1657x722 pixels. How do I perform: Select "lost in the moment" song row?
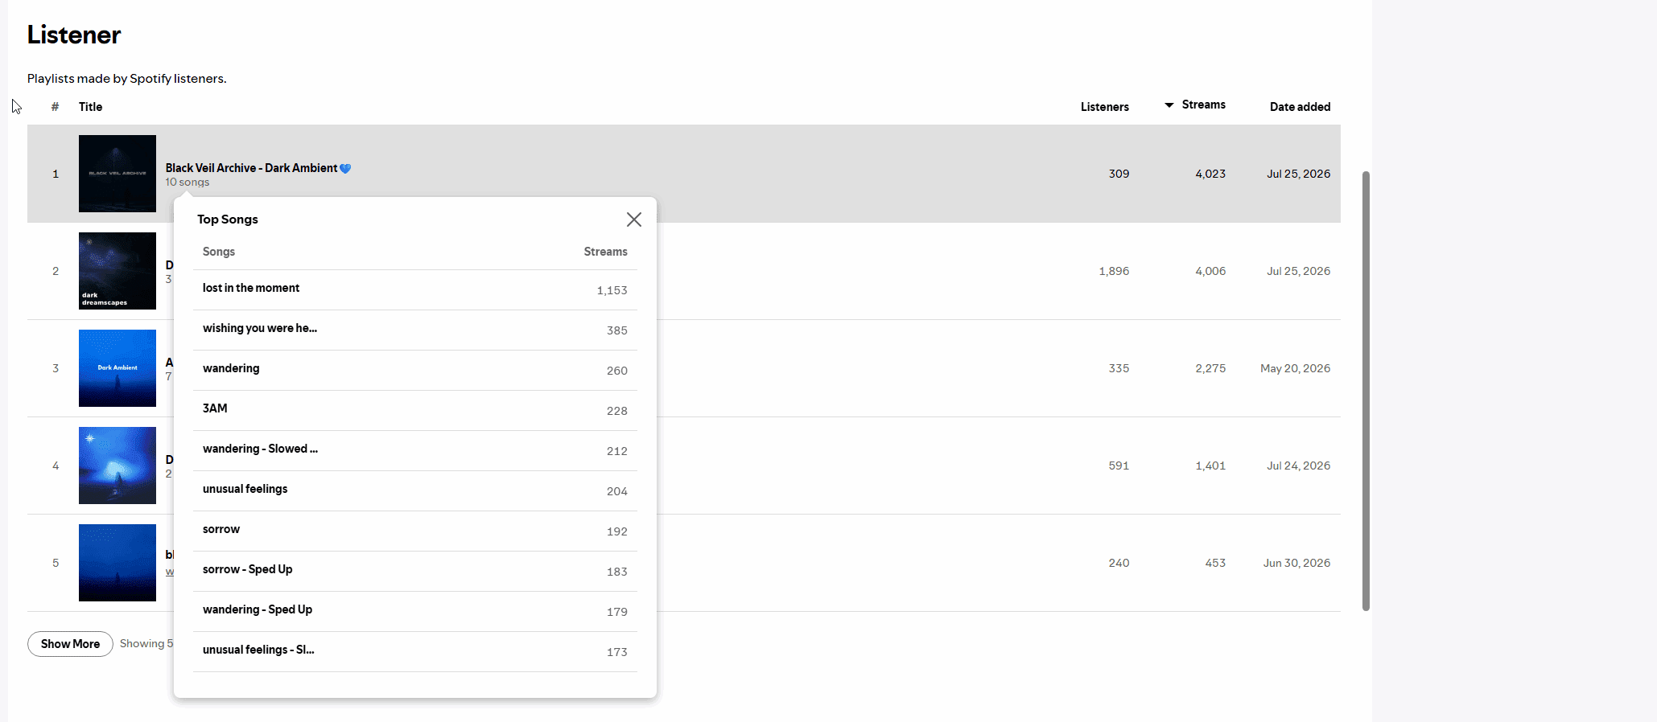(415, 289)
